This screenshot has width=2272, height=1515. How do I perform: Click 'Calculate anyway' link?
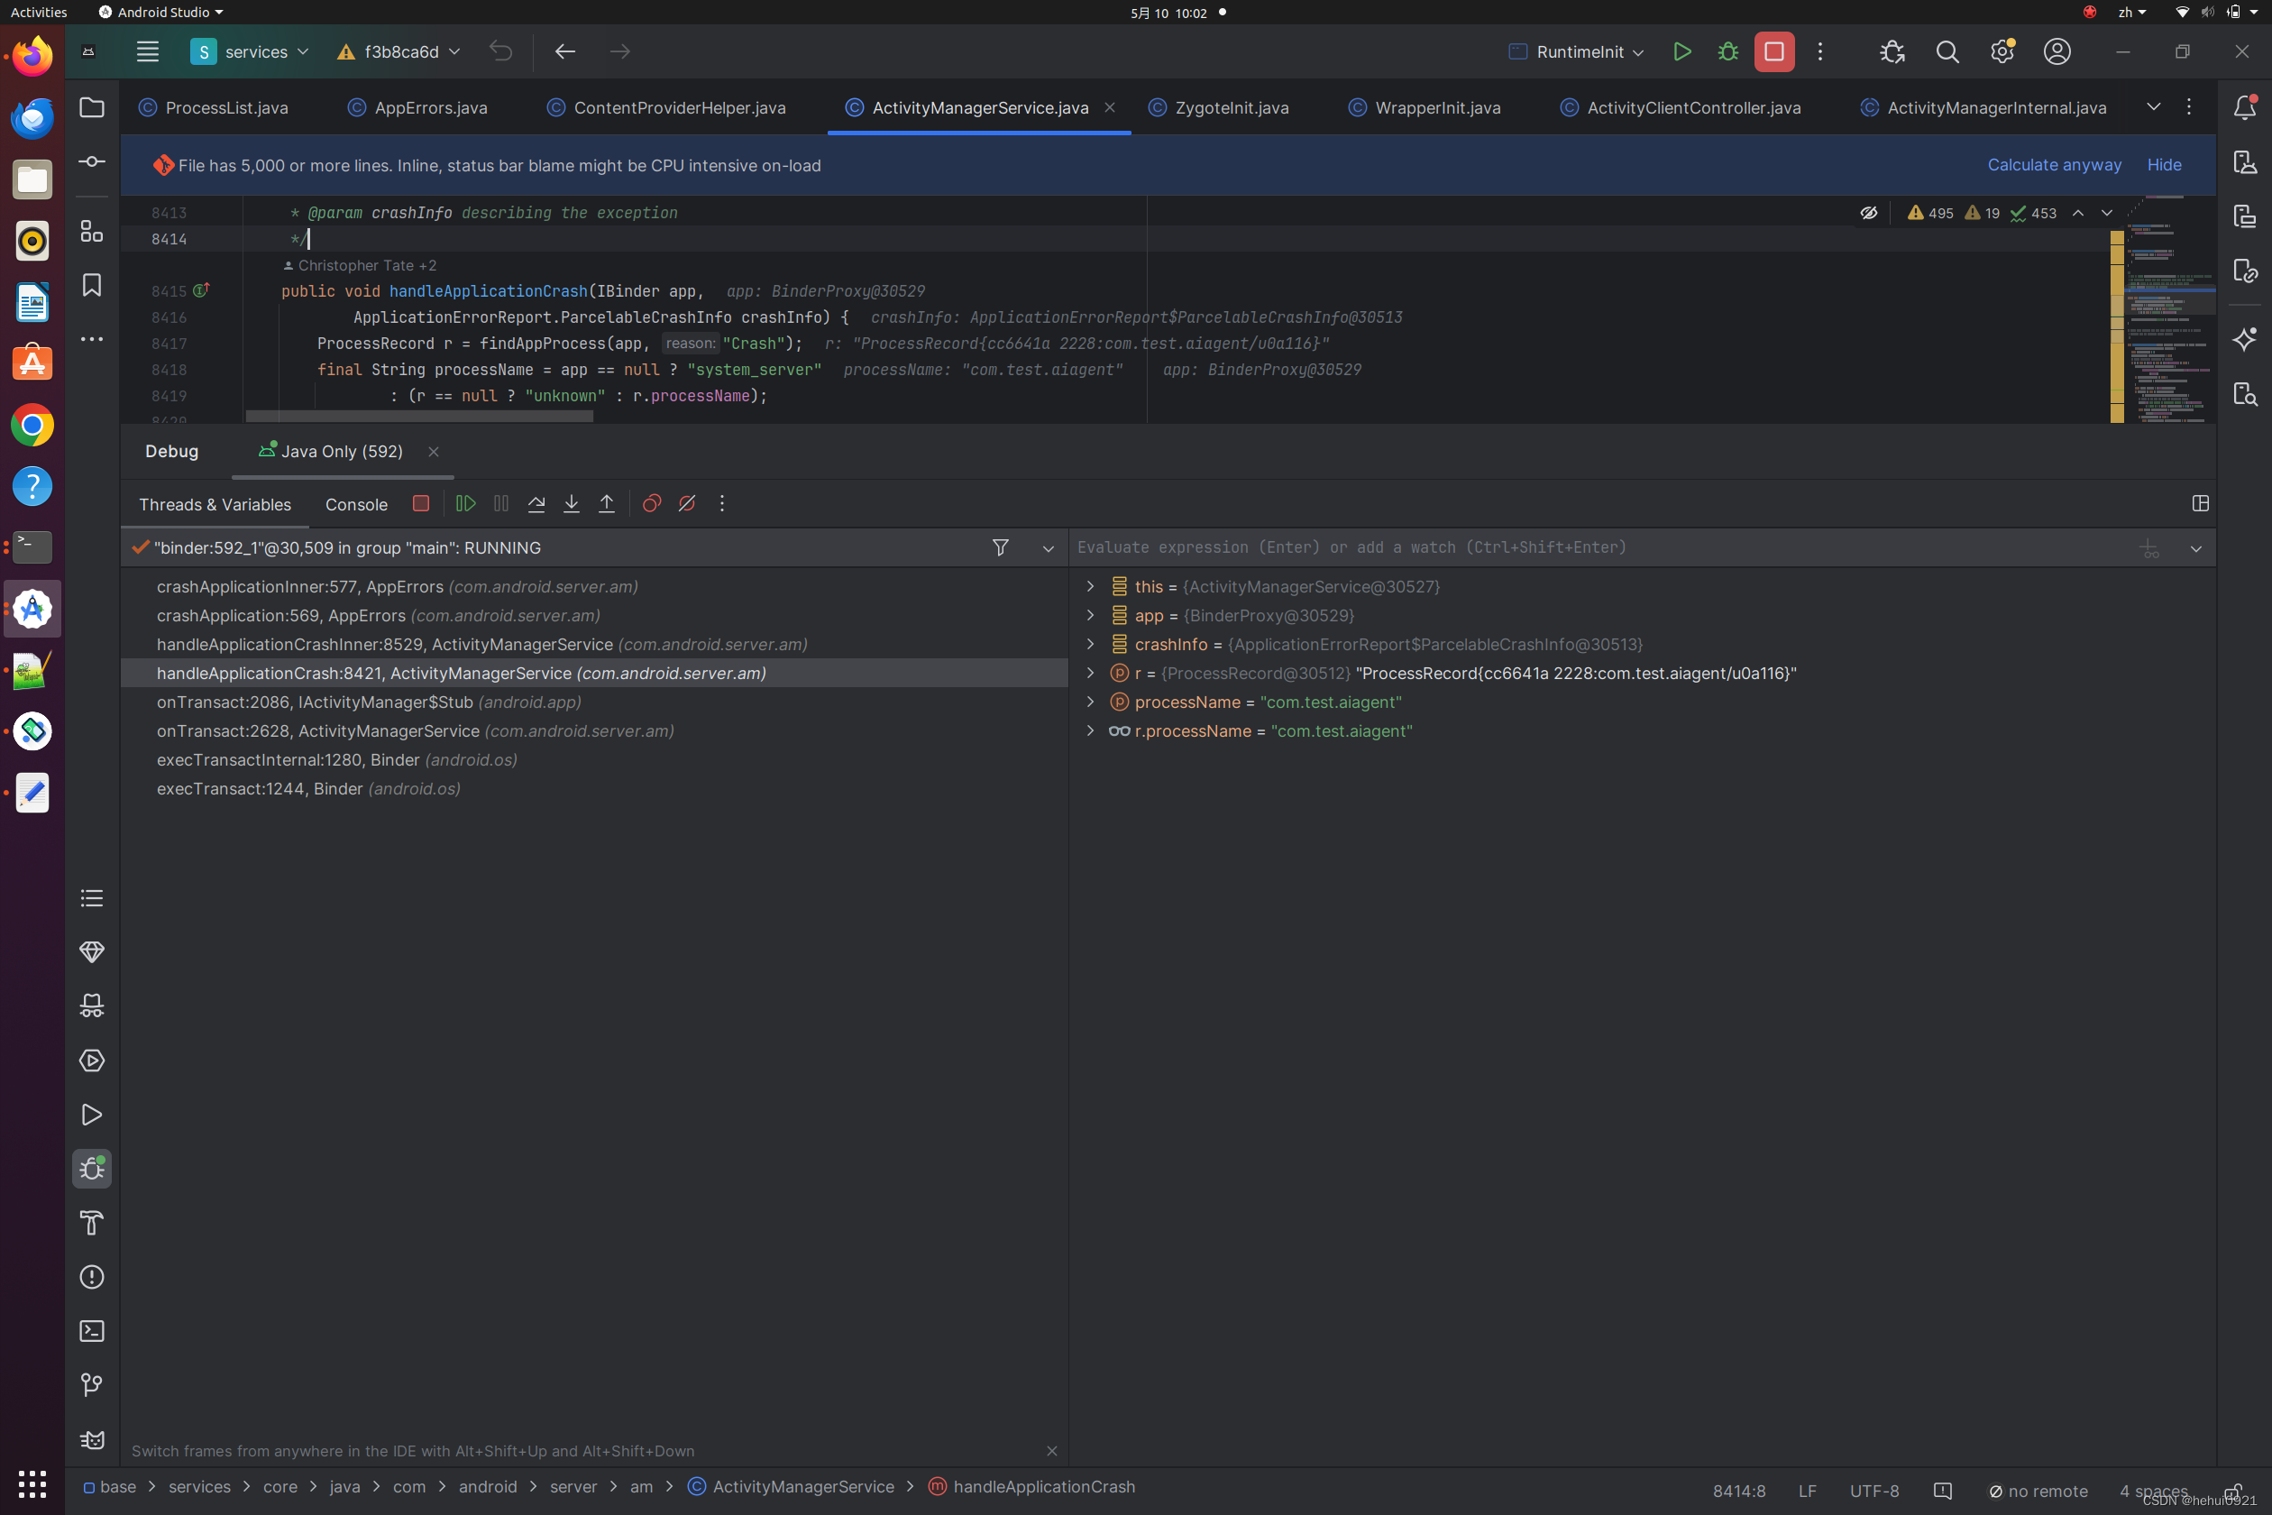[2055, 164]
